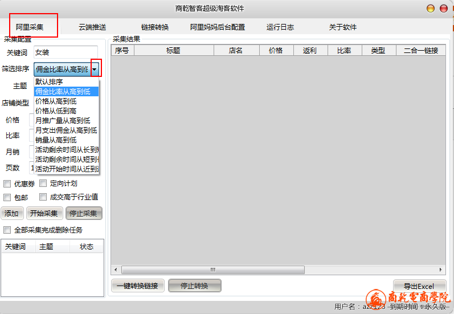Go to 阿里妈妈后台配置 tab
Screen dimensions: 454x314
pyautogui.click(x=218, y=27)
